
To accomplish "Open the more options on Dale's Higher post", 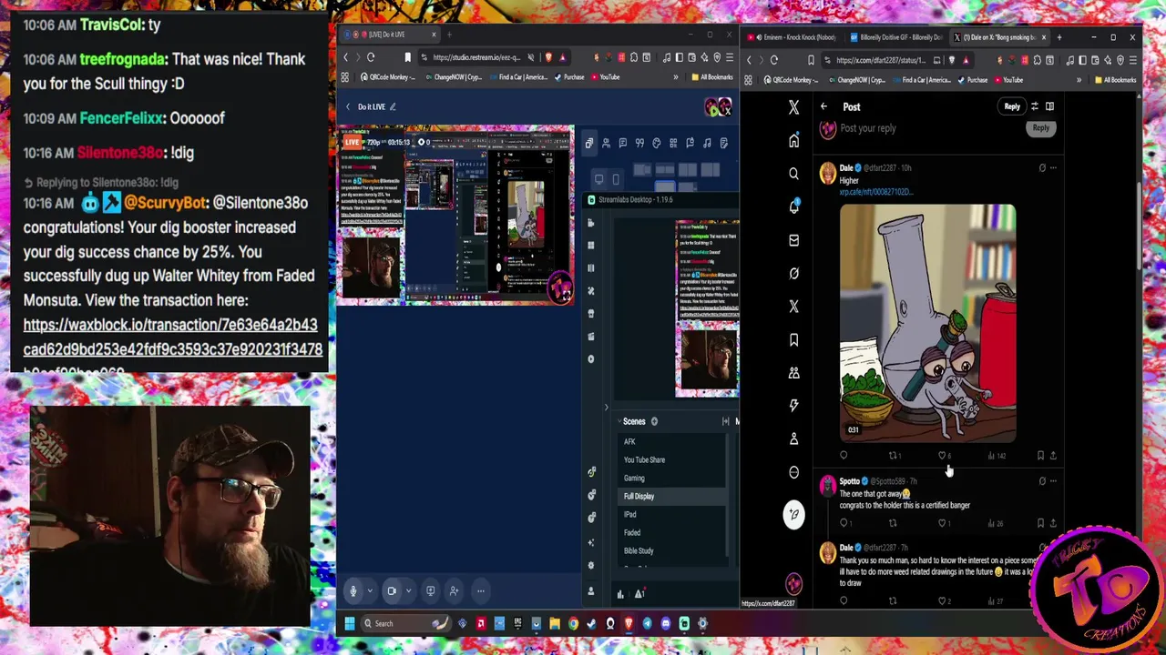I will coord(1053,167).
